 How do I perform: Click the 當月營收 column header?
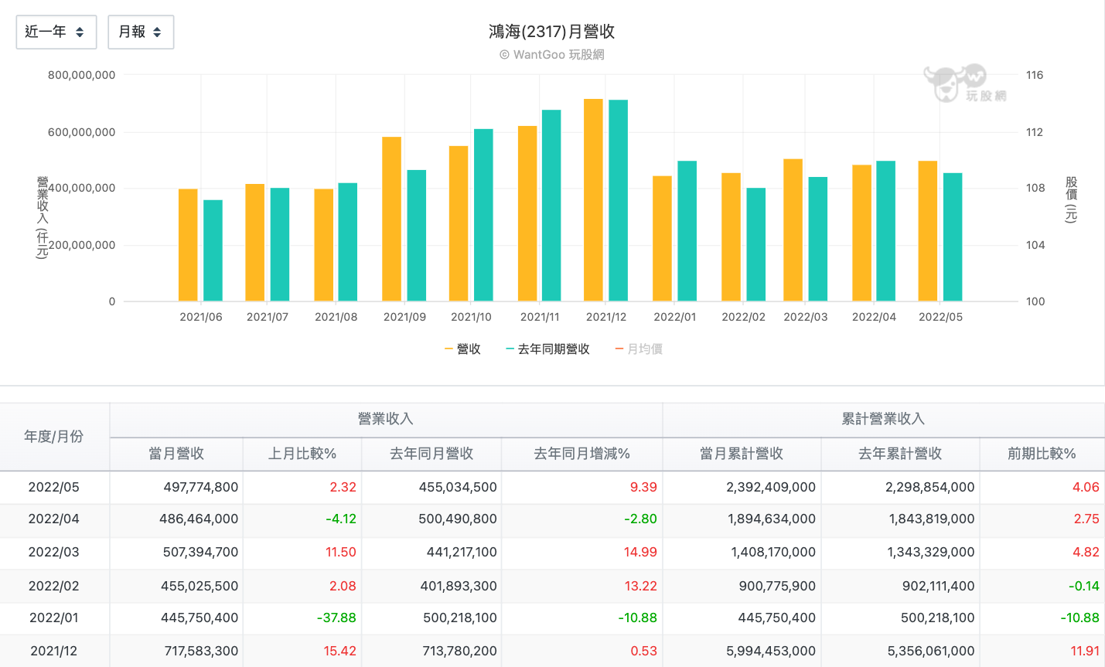pos(176,454)
